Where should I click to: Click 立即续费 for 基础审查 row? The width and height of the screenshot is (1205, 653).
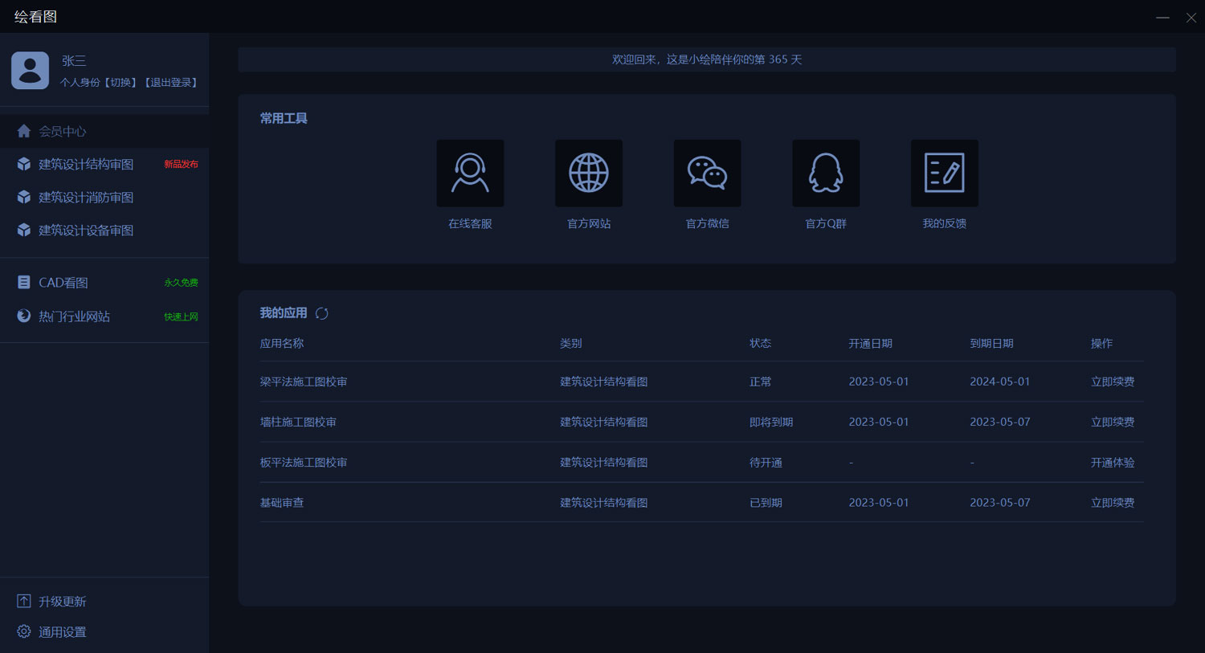pyautogui.click(x=1113, y=503)
